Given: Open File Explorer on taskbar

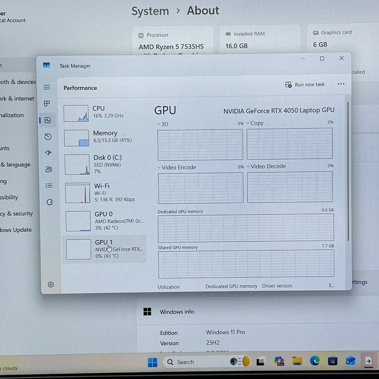Looking at the screenshot, I should pos(297,361).
